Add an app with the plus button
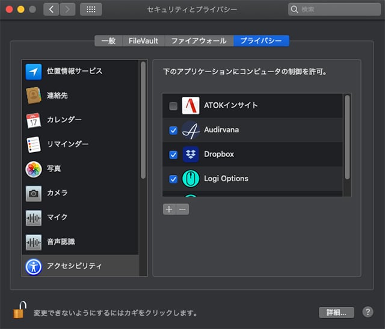The height and width of the screenshot is (329, 385). point(169,209)
